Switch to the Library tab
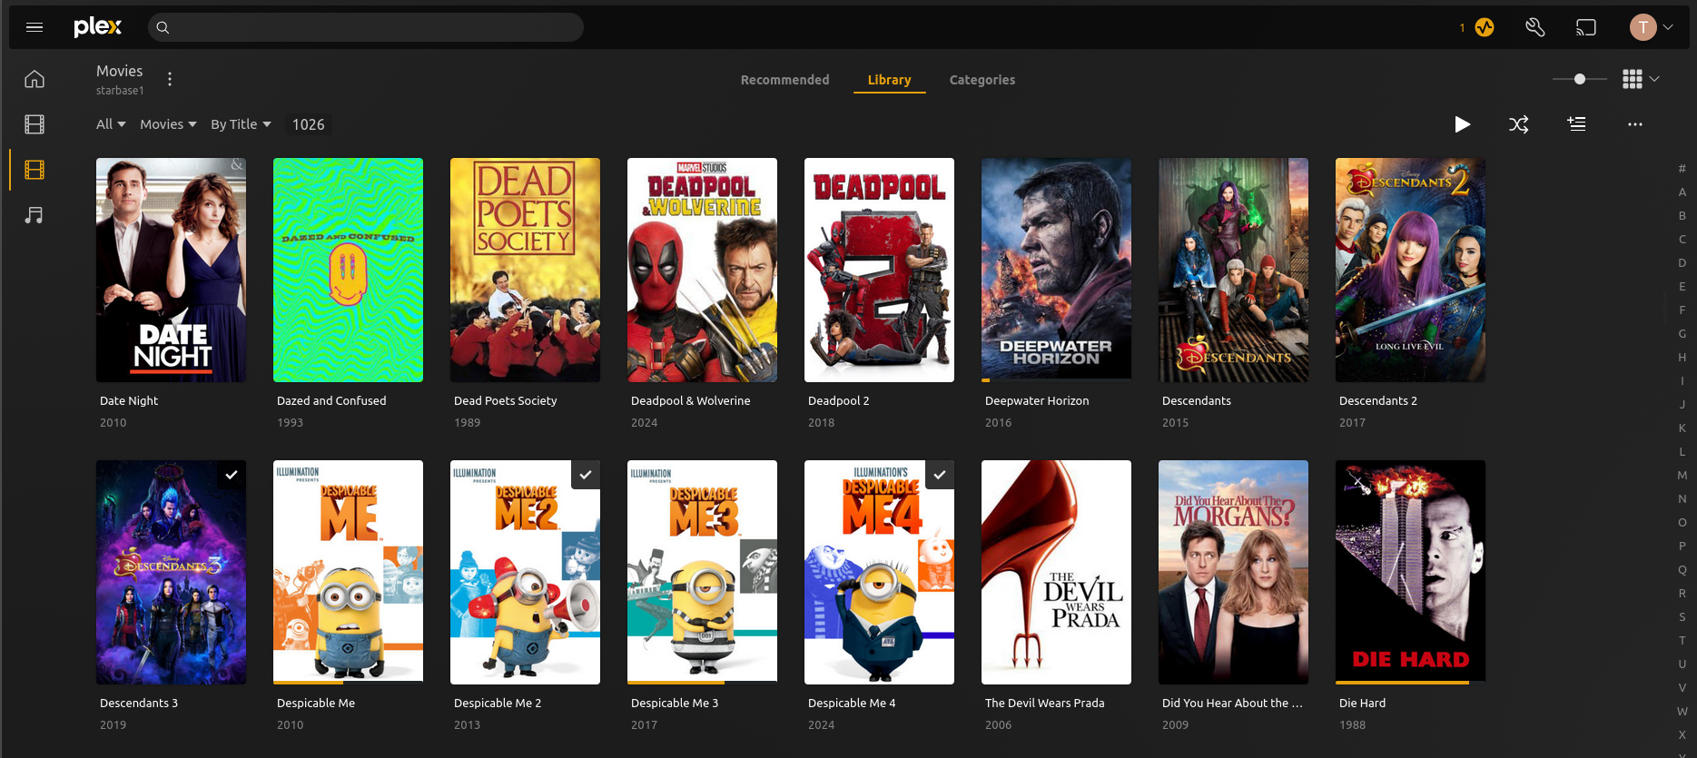Viewport: 1697px width, 758px height. tap(889, 80)
